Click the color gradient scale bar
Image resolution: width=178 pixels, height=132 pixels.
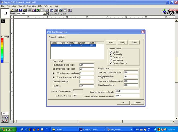coord(2,50)
